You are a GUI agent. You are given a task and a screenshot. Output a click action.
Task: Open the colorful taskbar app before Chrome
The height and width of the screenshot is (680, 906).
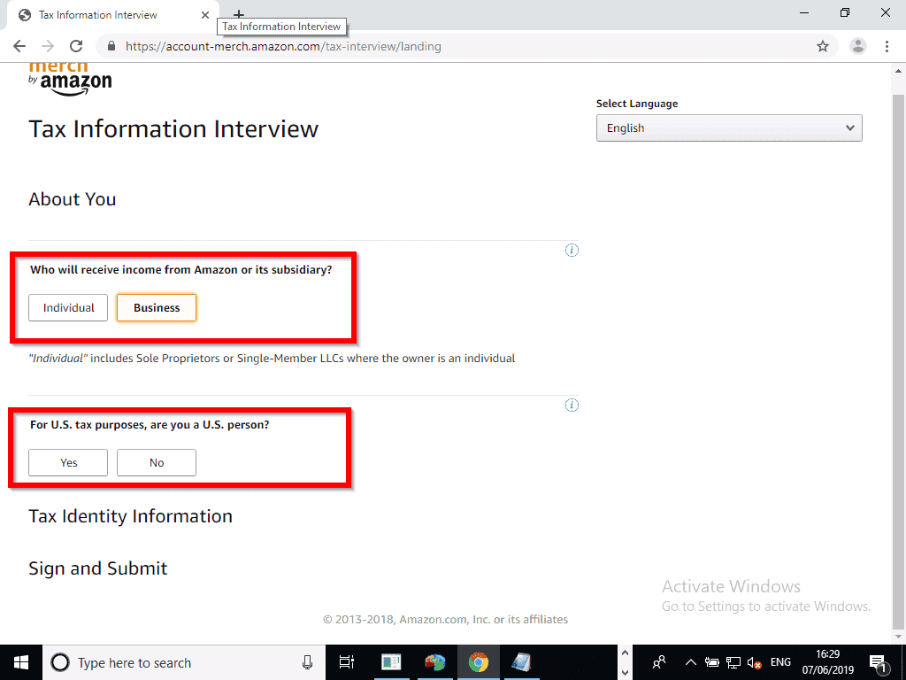coord(435,662)
